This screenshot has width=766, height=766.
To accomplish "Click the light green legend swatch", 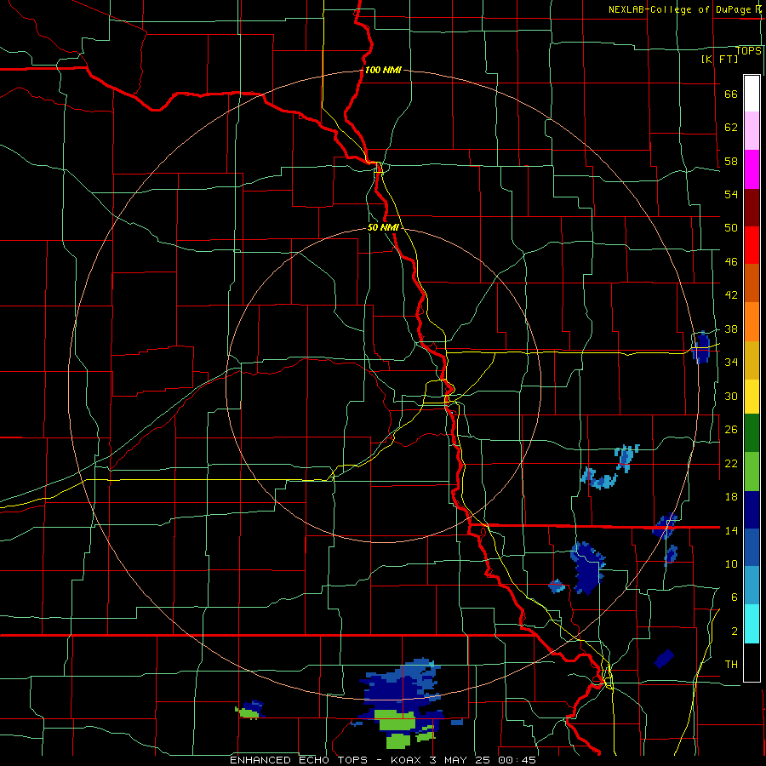I will (x=752, y=472).
